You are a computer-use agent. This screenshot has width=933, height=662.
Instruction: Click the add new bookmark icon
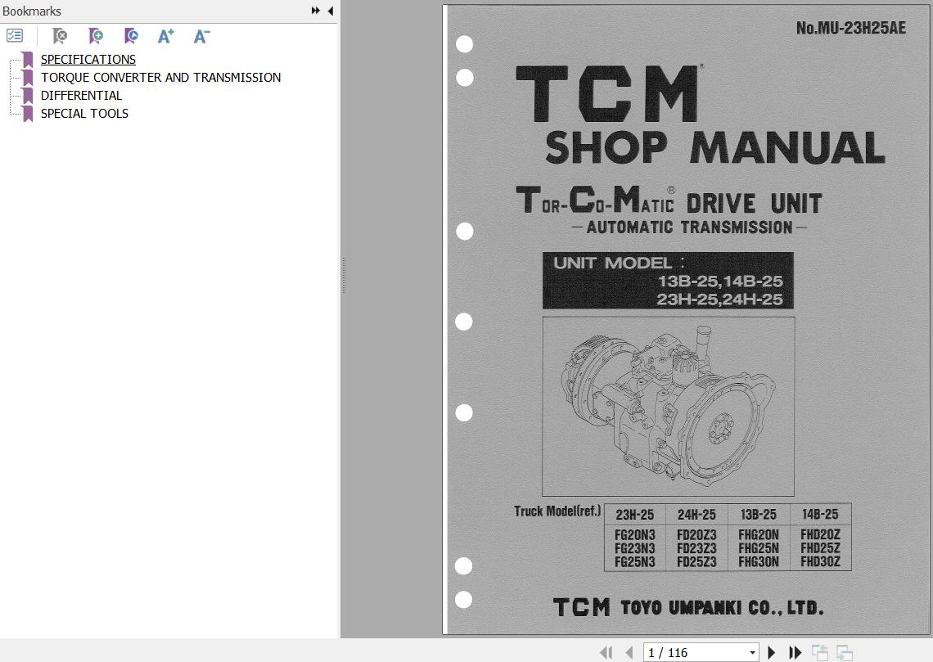click(95, 36)
